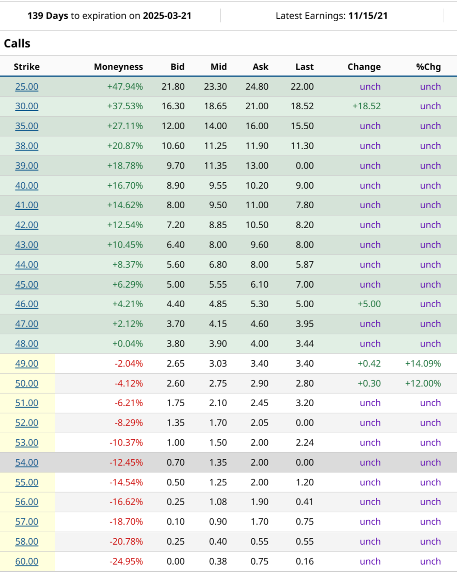The height and width of the screenshot is (578, 457).
Task: Open the 45.00 strike link
Action: 27,285
